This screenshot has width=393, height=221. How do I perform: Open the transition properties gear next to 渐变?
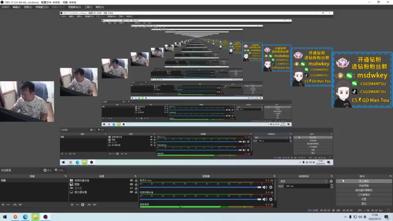(331, 181)
